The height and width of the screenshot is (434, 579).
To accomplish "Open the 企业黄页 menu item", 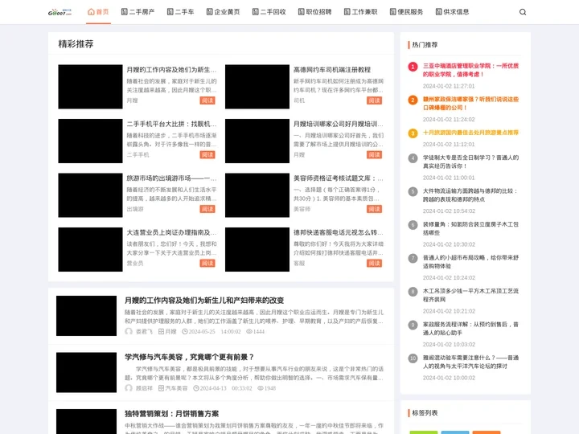I will click(x=223, y=12).
